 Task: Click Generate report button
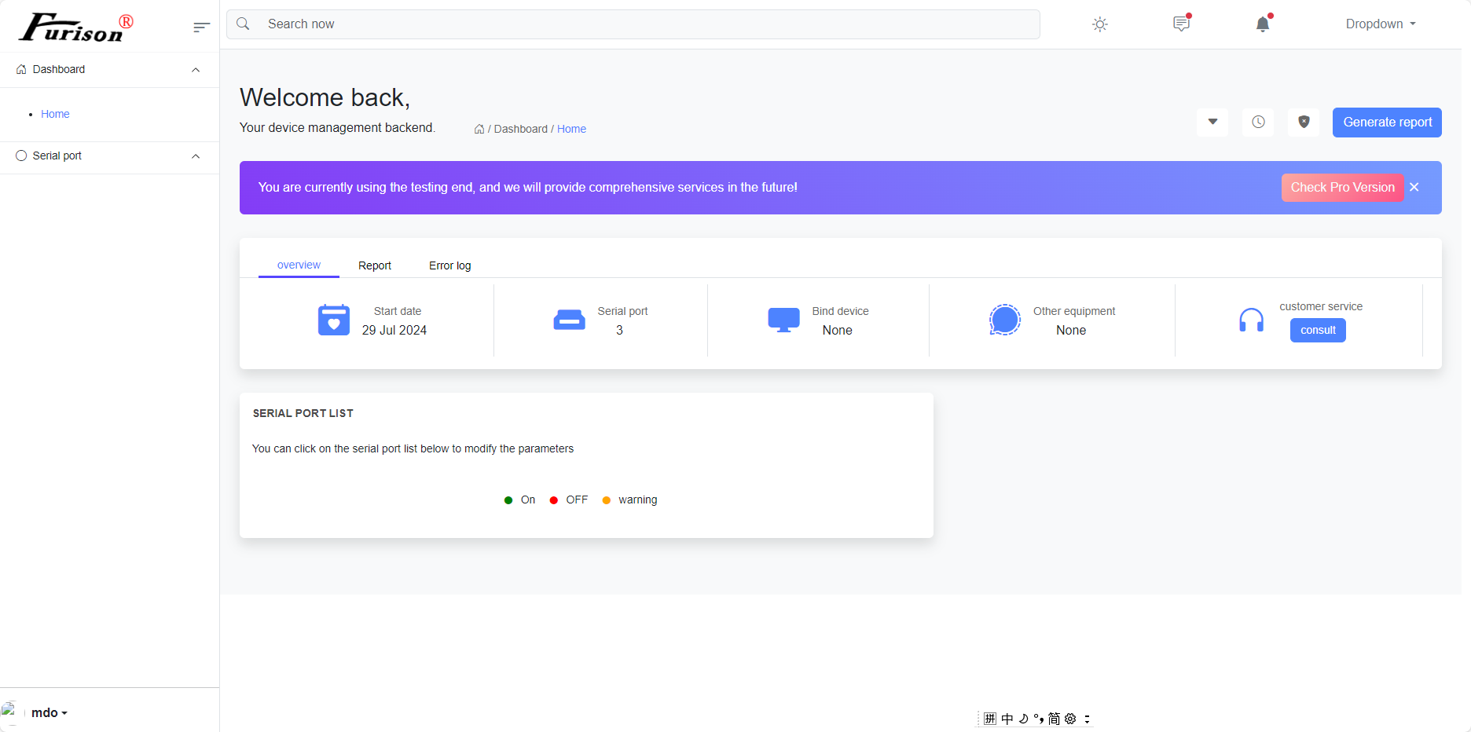click(1387, 123)
